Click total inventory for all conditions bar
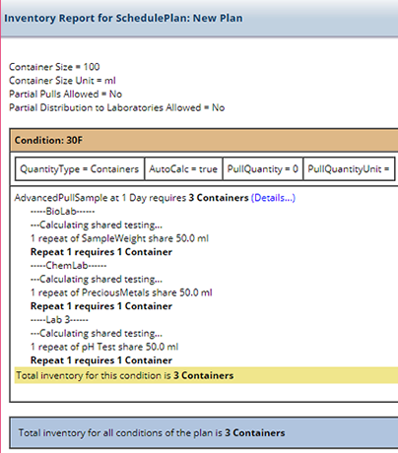The height and width of the screenshot is (453, 398). pyautogui.click(x=204, y=432)
